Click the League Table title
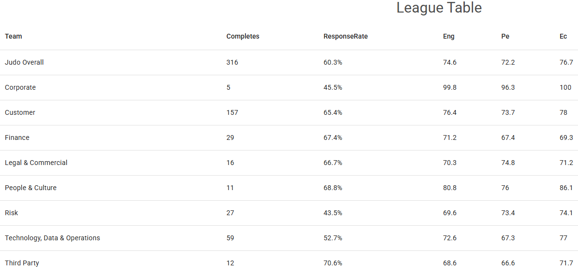 pos(439,8)
